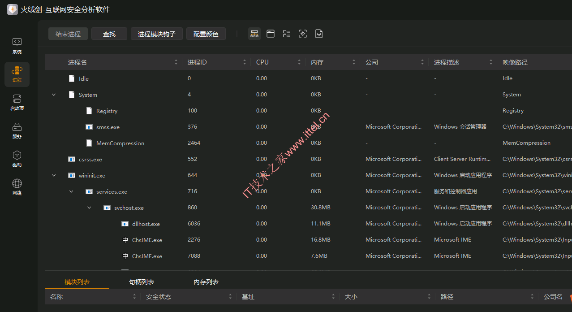572x312 pixels.
Task: Open the 服务 sidebar section
Action: (x=17, y=131)
